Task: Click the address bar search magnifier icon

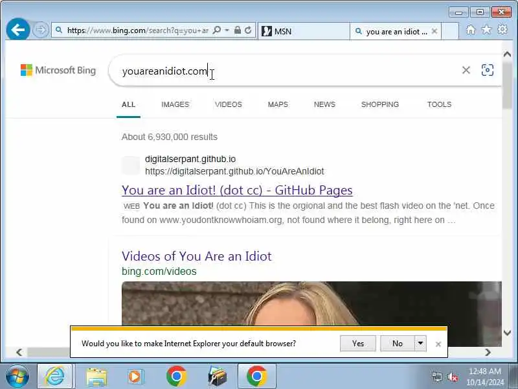Action: pos(217,30)
